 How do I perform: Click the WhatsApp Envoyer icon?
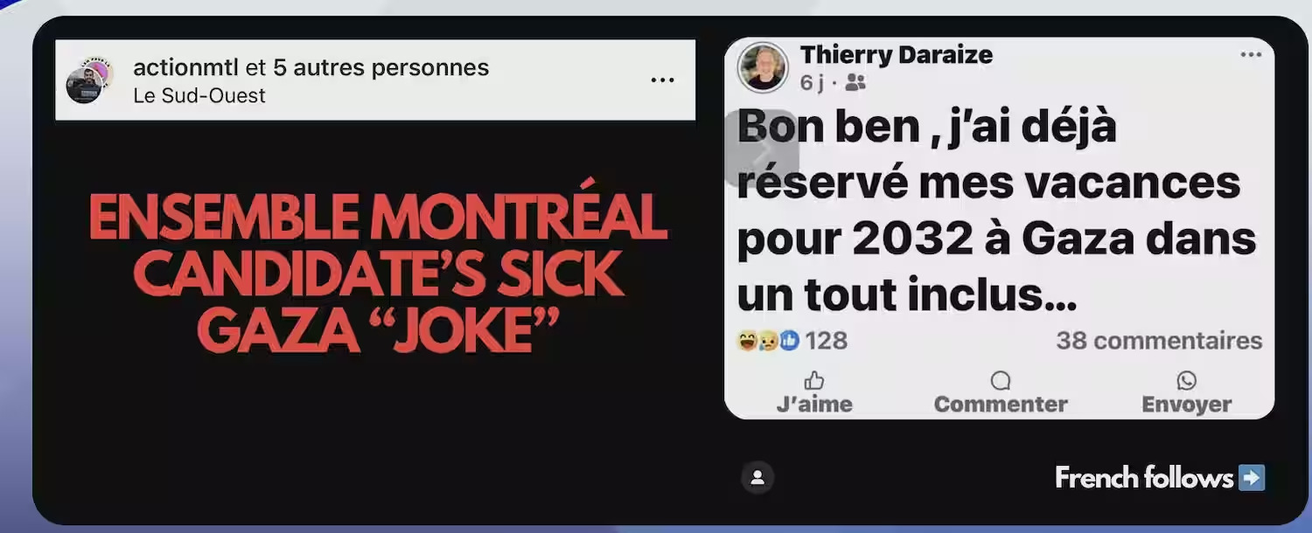pos(1187,381)
